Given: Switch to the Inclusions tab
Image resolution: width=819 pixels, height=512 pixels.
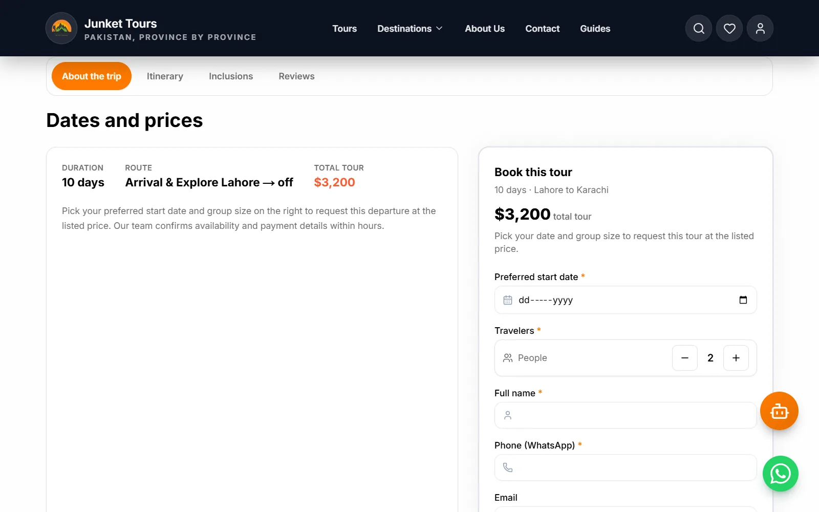Looking at the screenshot, I should tap(231, 76).
